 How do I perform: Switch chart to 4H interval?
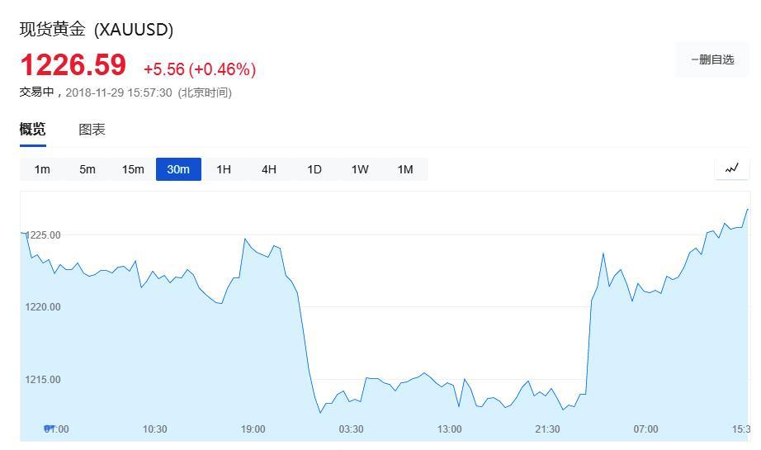coord(269,169)
